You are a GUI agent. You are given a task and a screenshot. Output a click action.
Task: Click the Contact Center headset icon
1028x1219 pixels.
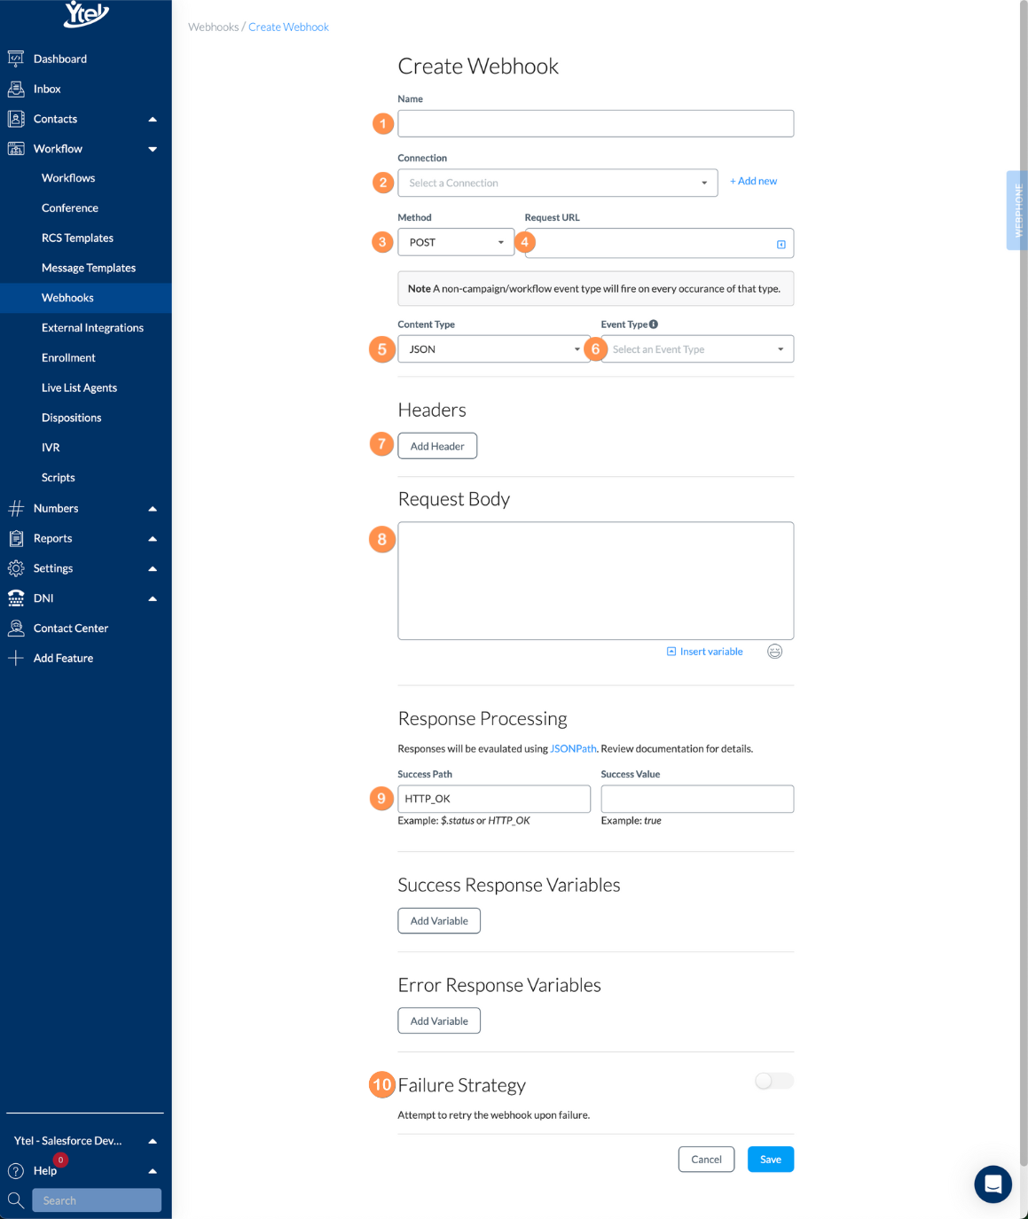click(x=16, y=628)
